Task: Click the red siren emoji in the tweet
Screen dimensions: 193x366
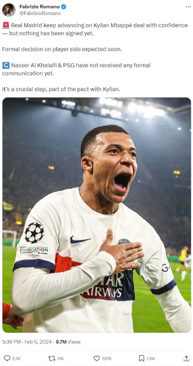Action: 6,25
